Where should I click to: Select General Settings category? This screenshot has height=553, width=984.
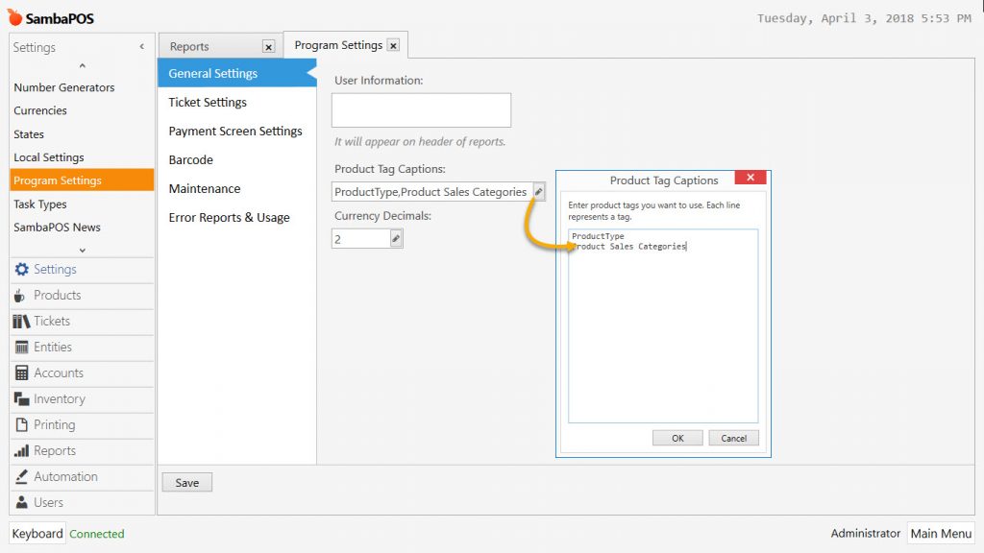(237, 73)
